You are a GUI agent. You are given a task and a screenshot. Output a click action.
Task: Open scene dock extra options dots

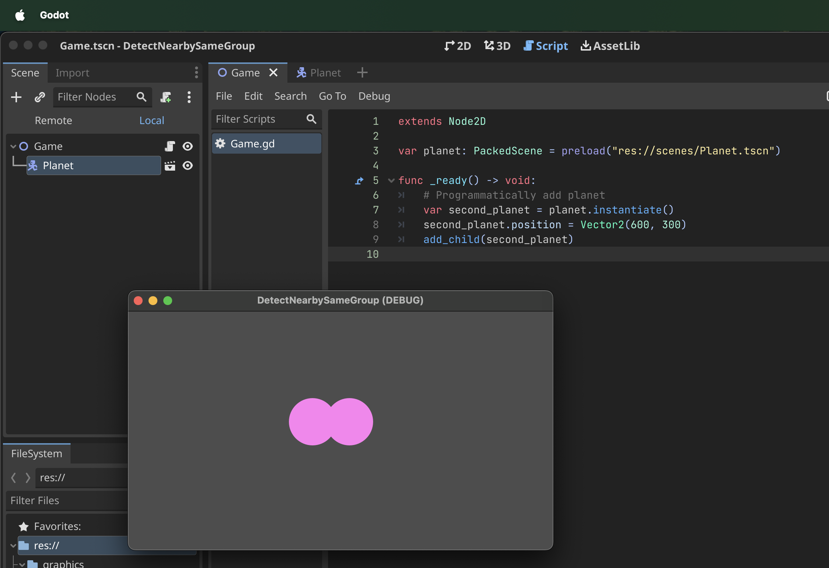pyautogui.click(x=189, y=97)
